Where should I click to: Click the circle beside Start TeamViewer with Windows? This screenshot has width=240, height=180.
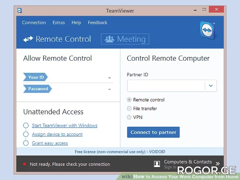26,125
